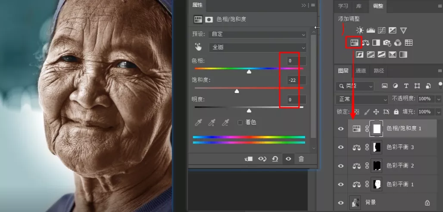Image resolution: width=443 pixels, height=212 pixels.
Task: Select the on-image targeted adjustment hand tool
Action: point(198,47)
